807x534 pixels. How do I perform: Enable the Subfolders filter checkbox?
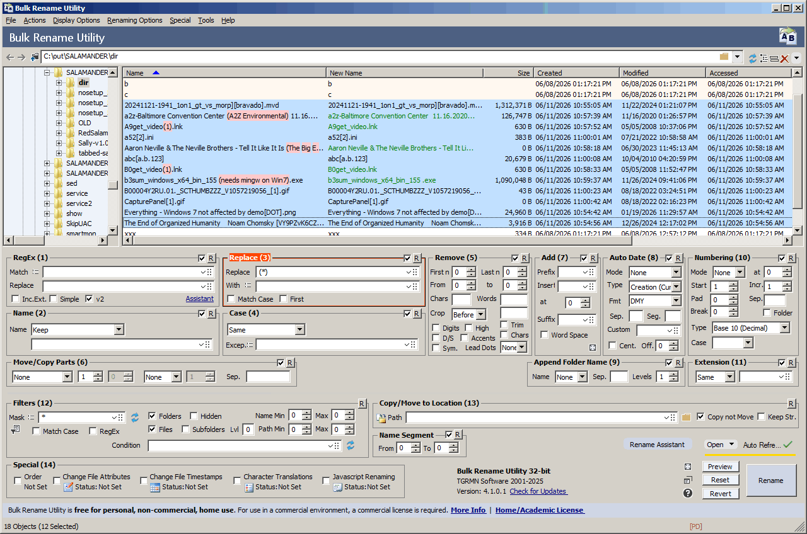186,429
